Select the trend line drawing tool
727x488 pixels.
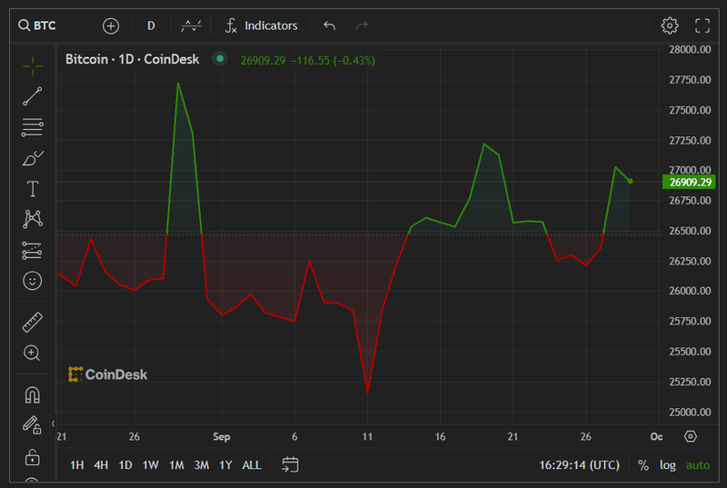[33, 95]
